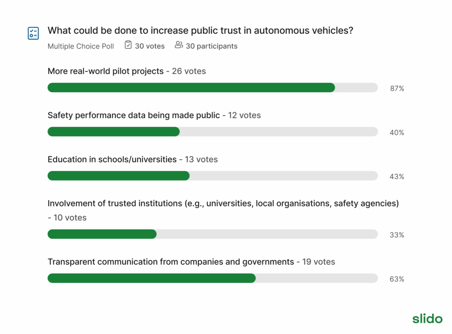Select the poll question title text
452x334 pixels.
pyautogui.click(x=200, y=31)
